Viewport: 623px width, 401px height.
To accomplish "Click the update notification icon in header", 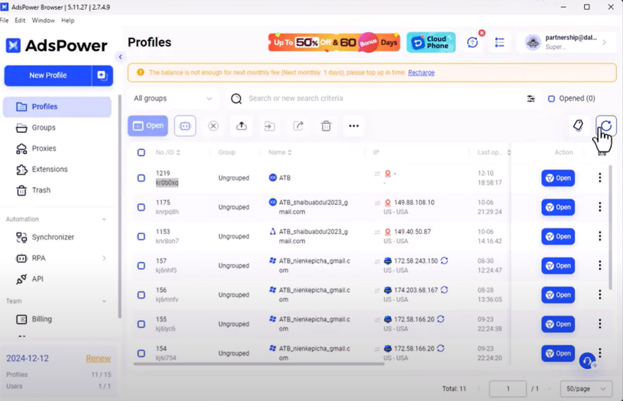I will click(473, 42).
